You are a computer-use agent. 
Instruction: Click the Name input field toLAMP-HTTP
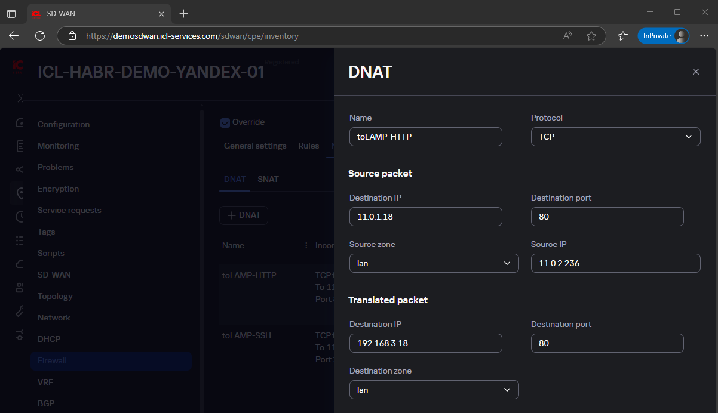425,137
